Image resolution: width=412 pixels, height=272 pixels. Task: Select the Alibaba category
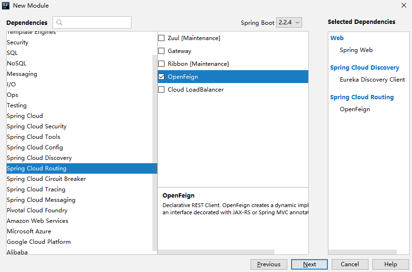tap(82, 251)
